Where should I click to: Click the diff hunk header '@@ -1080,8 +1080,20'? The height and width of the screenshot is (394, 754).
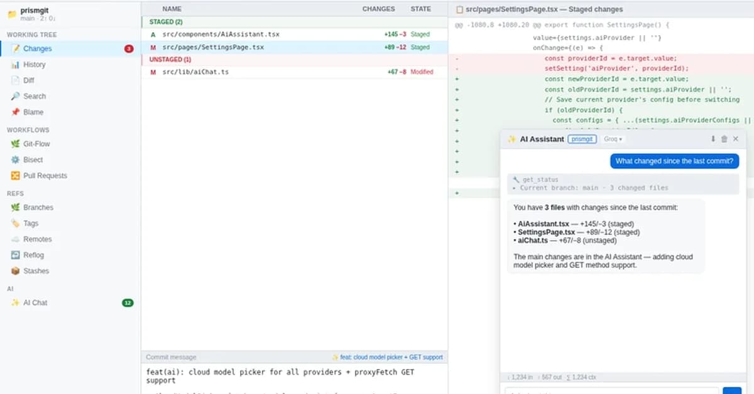click(562, 25)
